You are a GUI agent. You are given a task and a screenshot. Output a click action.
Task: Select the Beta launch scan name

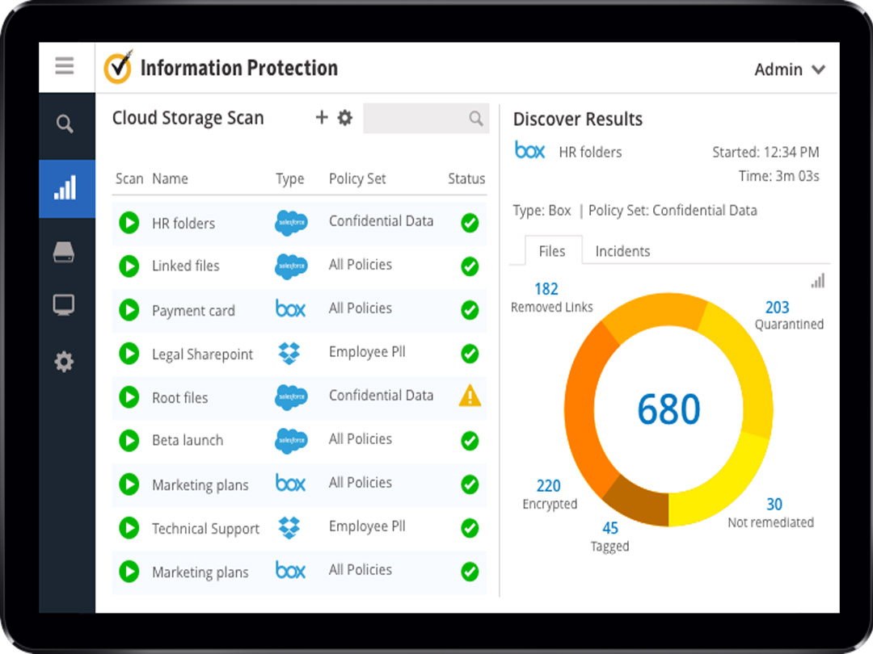tap(188, 441)
